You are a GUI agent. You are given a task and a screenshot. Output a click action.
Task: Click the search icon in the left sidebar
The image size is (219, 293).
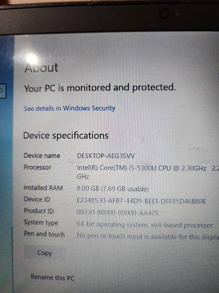[2, 91]
